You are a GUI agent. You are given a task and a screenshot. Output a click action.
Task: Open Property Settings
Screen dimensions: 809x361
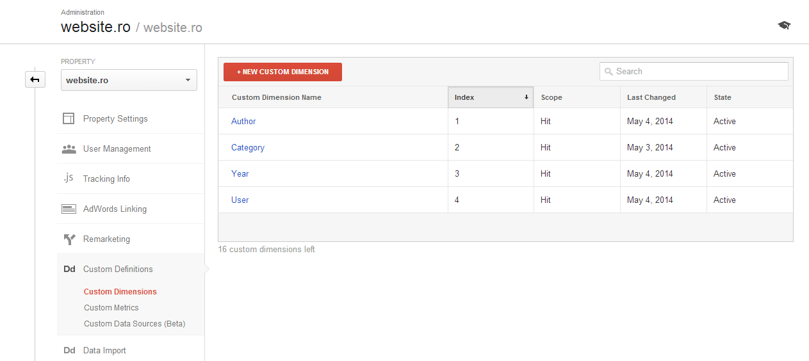[x=115, y=118]
